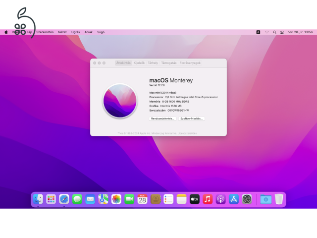Open the Szerkesztés menu
The height and width of the screenshot is (238, 317).
(45, 32)
